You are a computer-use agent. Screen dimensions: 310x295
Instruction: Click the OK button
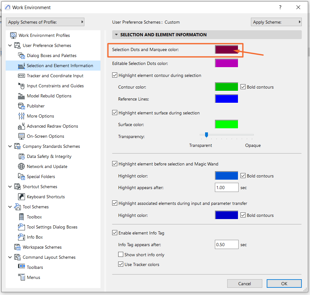point(284,284)
